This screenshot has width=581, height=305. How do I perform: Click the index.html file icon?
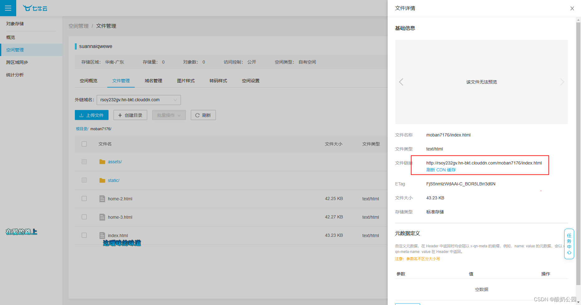102,236
